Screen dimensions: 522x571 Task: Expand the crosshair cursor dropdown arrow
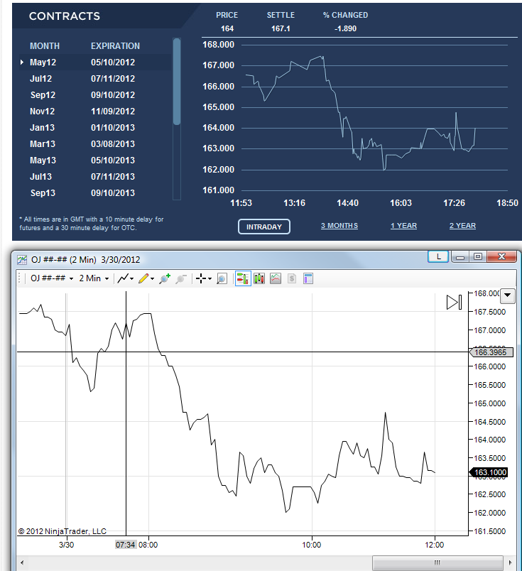[210, 279]
